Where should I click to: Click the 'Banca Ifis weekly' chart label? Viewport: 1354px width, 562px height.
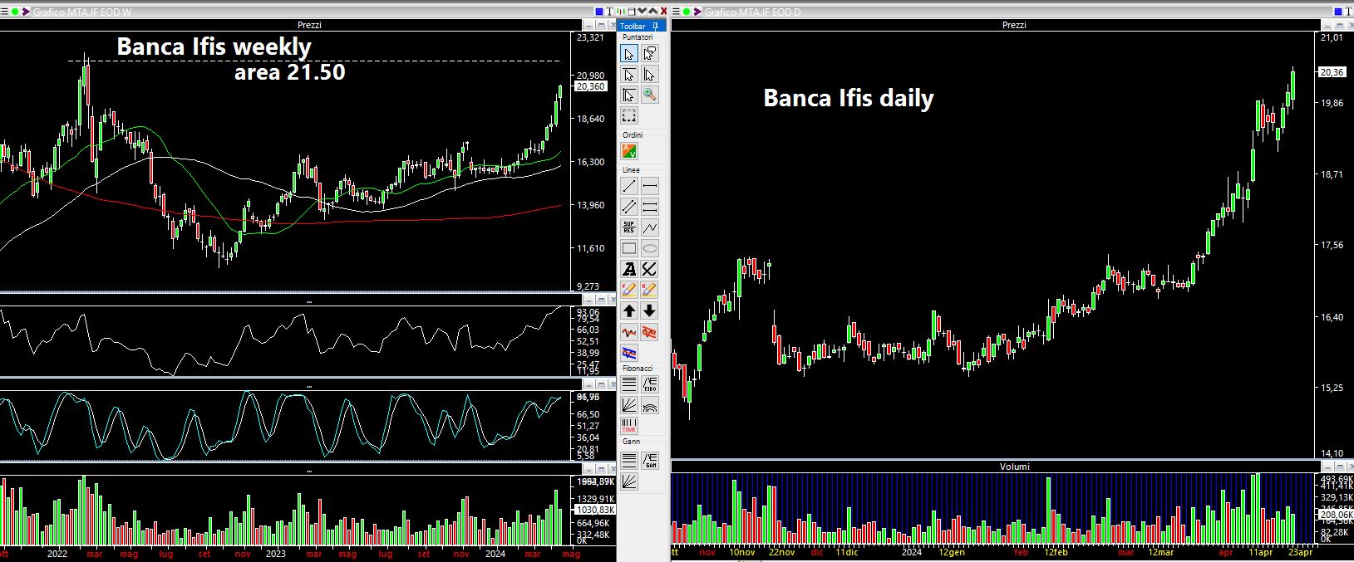click(x=214, y=46)
